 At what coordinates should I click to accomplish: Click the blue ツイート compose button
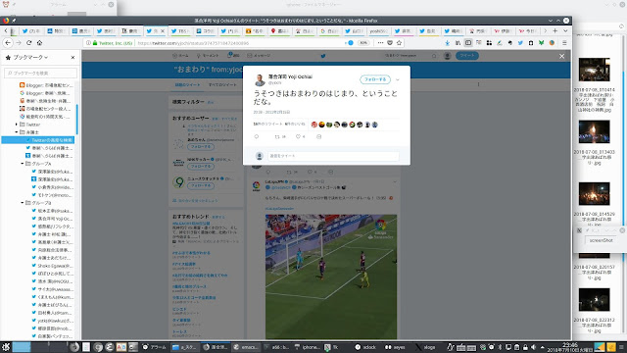[467, 56]
